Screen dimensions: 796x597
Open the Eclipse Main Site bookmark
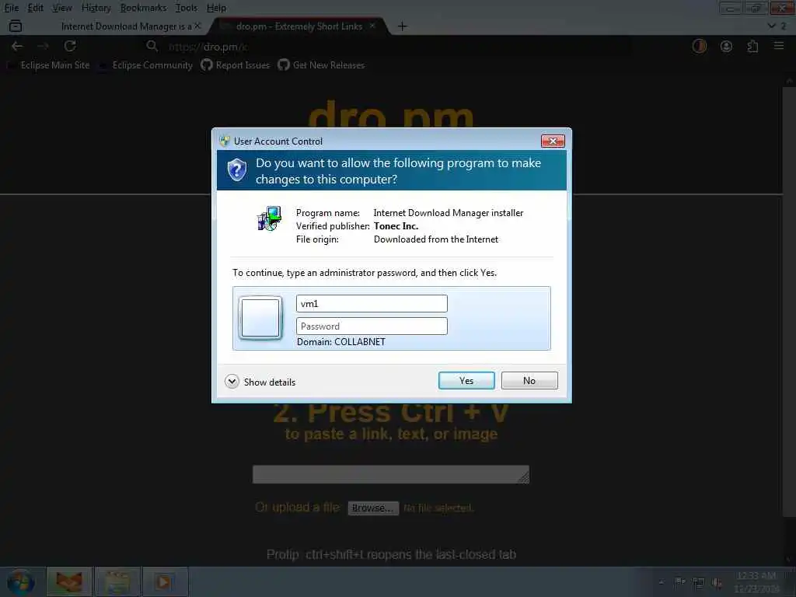pos(49,65)
